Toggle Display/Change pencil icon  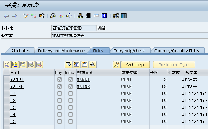pos(26,16)
